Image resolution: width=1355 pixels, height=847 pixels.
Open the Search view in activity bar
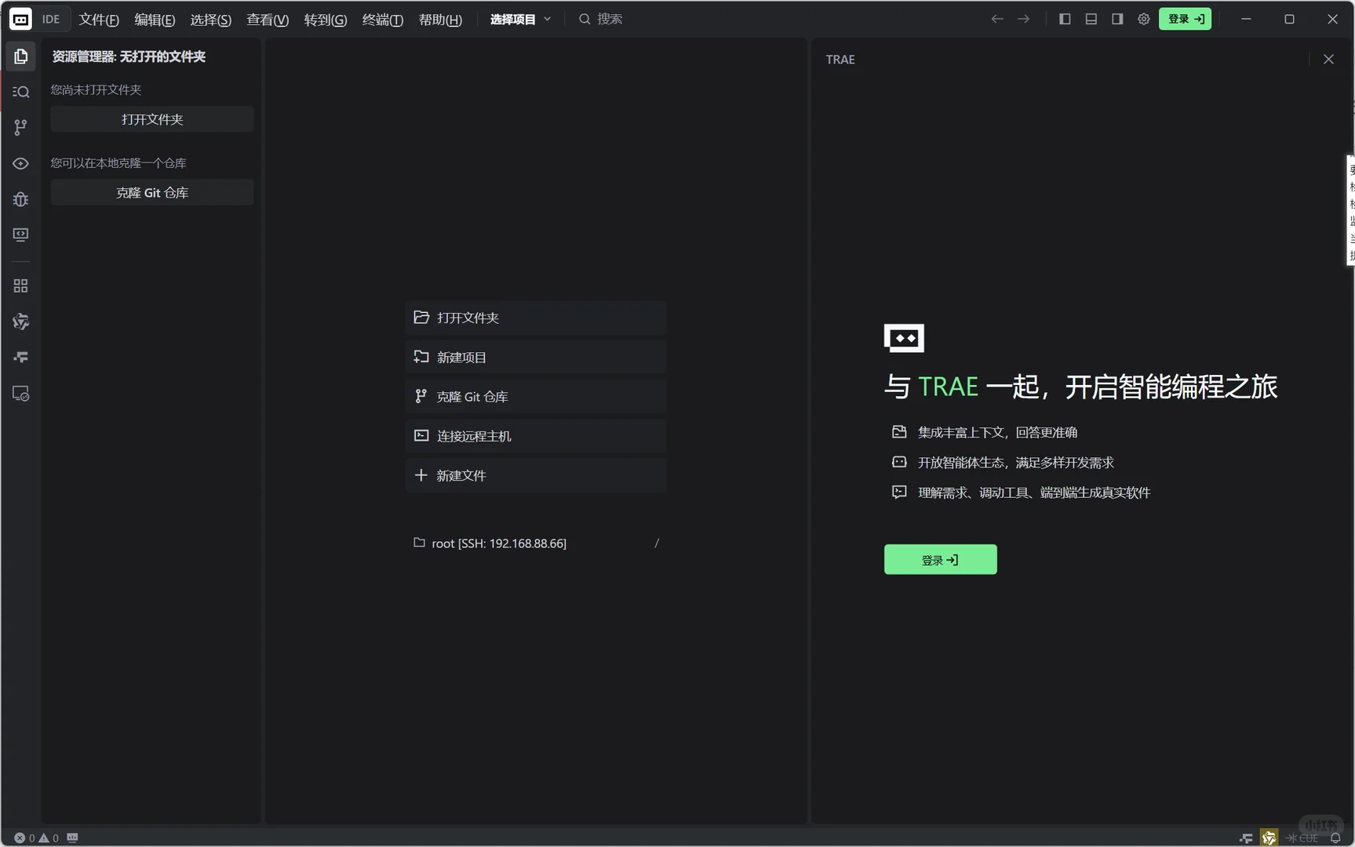coord(20,92)
